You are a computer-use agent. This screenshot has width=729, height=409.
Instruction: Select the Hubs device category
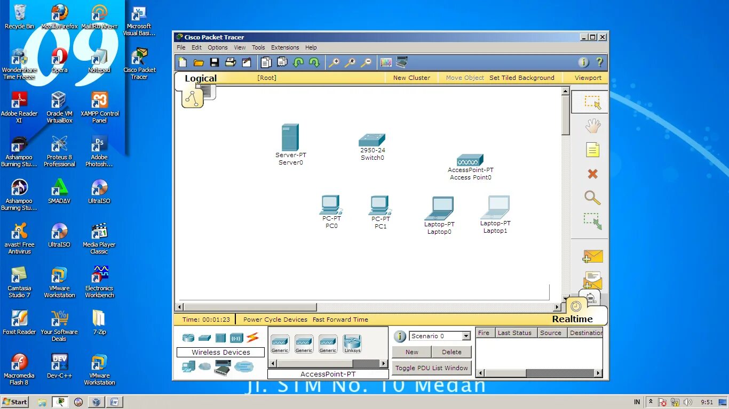pyautogui.click(x=220, y=338)
